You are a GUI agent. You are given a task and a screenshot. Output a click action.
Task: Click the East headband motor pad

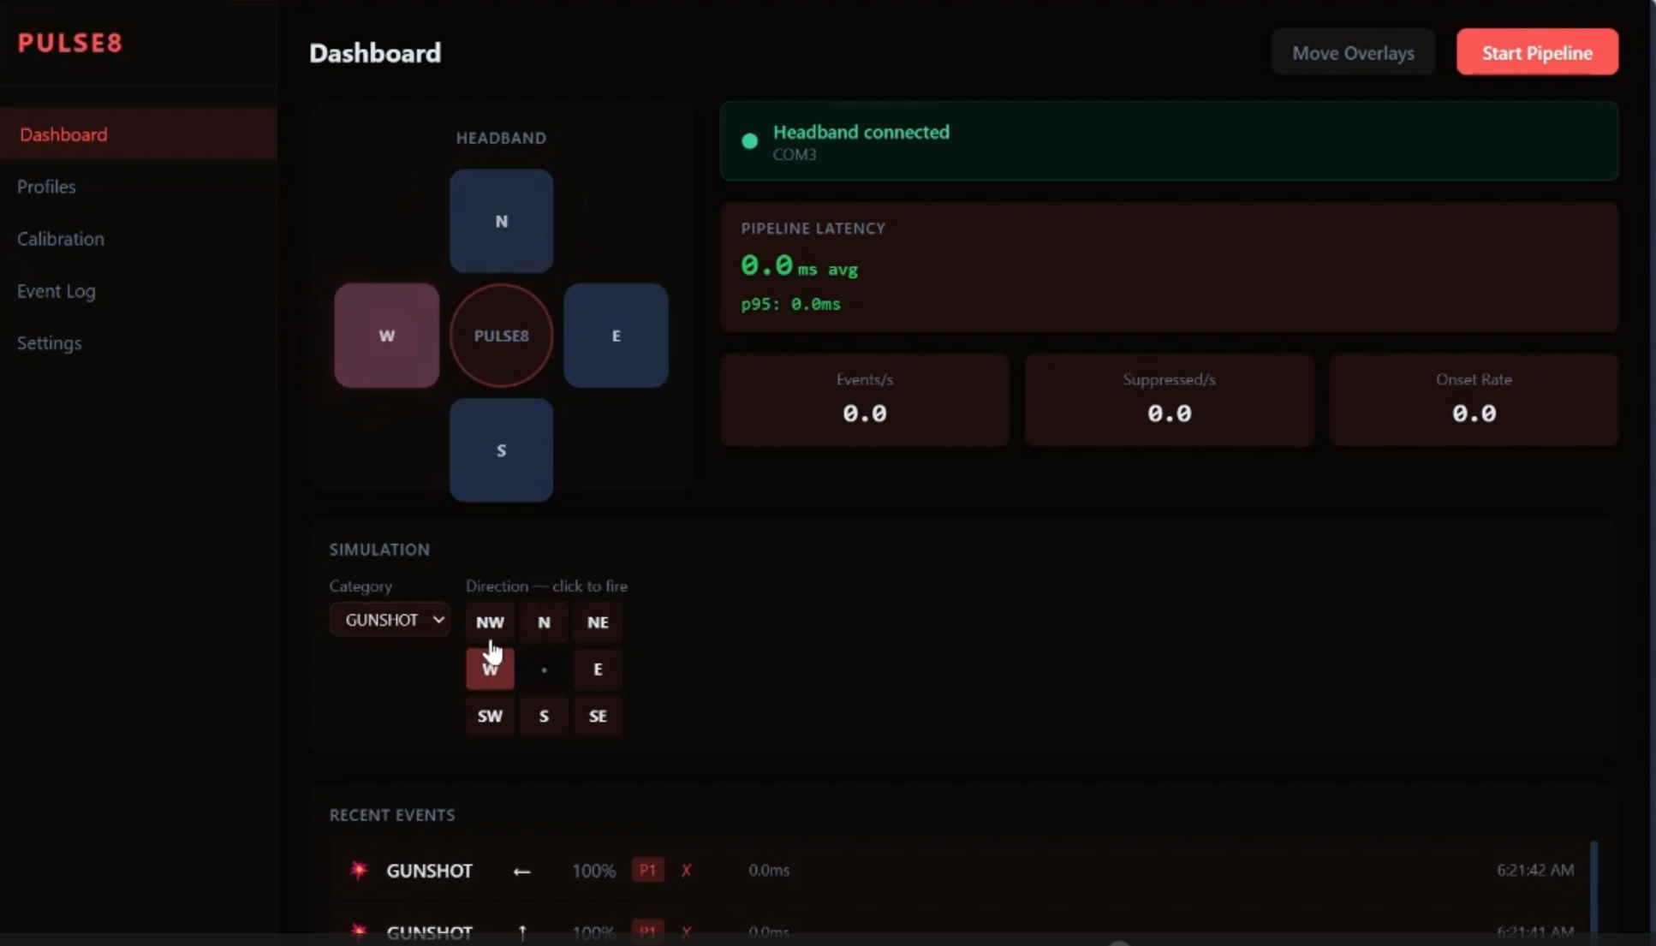(616, 336)
